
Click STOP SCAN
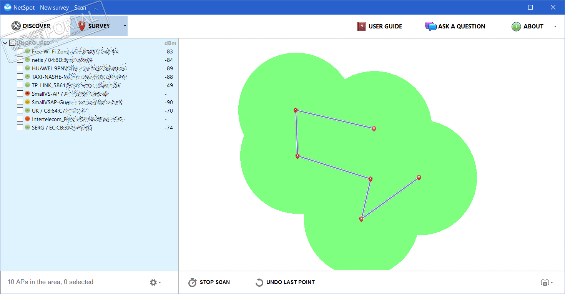coord(209,282)
